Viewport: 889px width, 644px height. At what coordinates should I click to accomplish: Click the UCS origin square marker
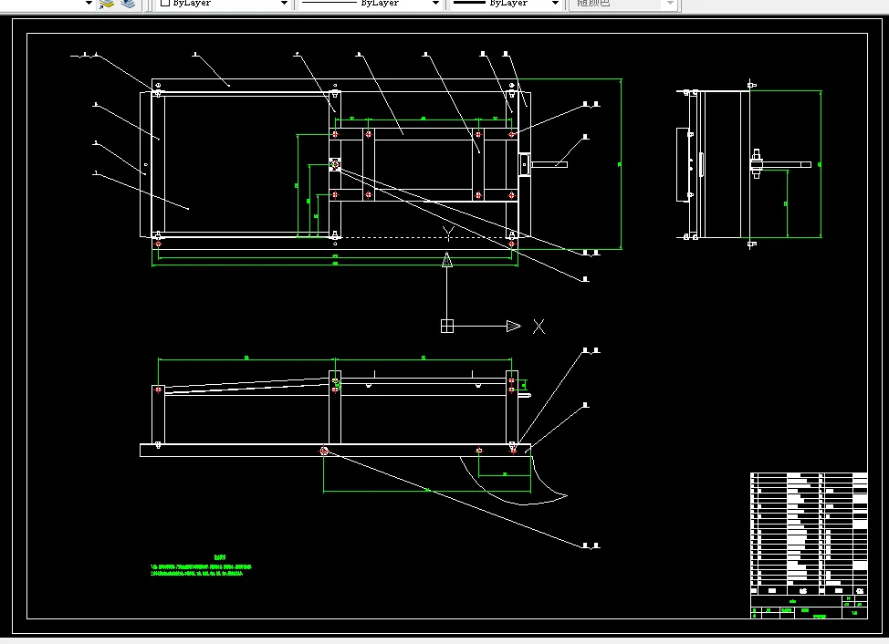point(446,327)
